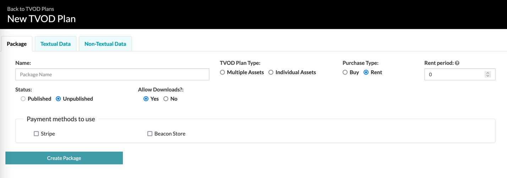Increase the Rent period stepper value
The height and width of the screenshot is (178, 507).
(488, 73)
